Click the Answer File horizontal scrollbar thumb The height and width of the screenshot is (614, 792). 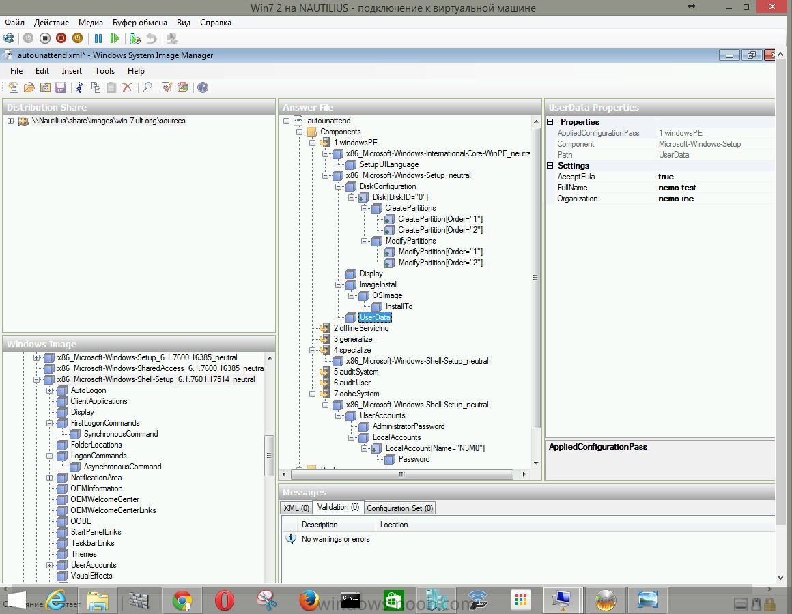[402, 474]
